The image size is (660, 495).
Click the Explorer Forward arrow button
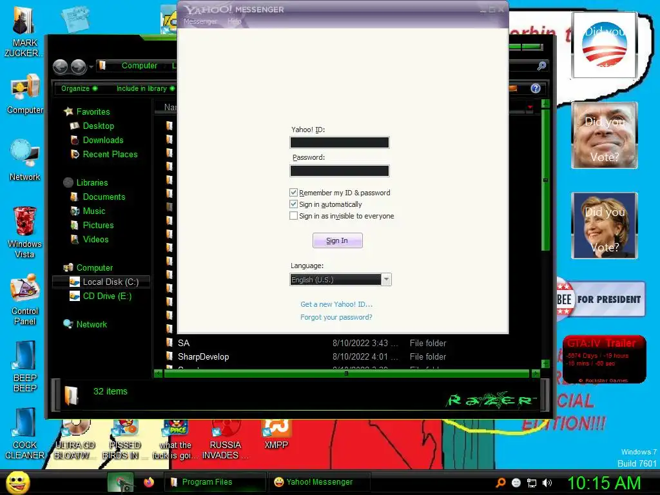coord(78,66)
